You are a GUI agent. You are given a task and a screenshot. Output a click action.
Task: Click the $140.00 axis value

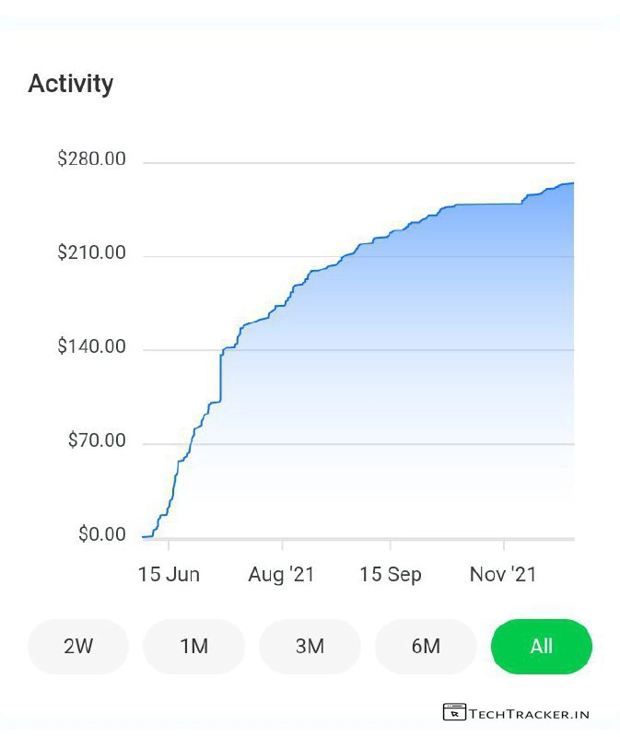tap(91, 347)
